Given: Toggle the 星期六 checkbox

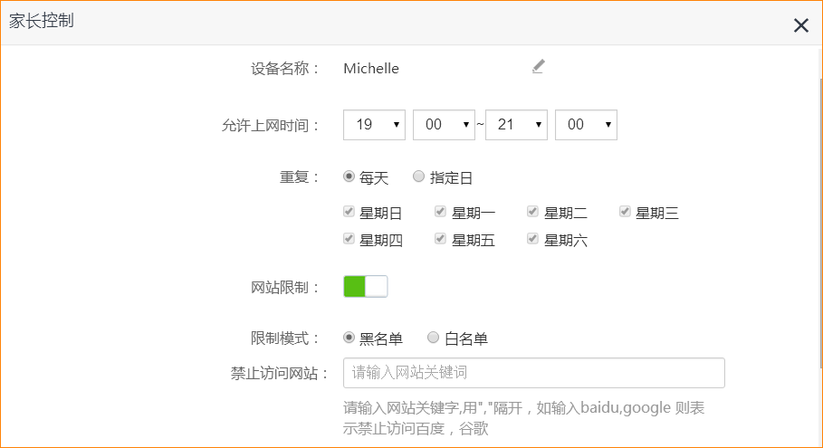Looking at the screenshot, I should coord(532,239).
